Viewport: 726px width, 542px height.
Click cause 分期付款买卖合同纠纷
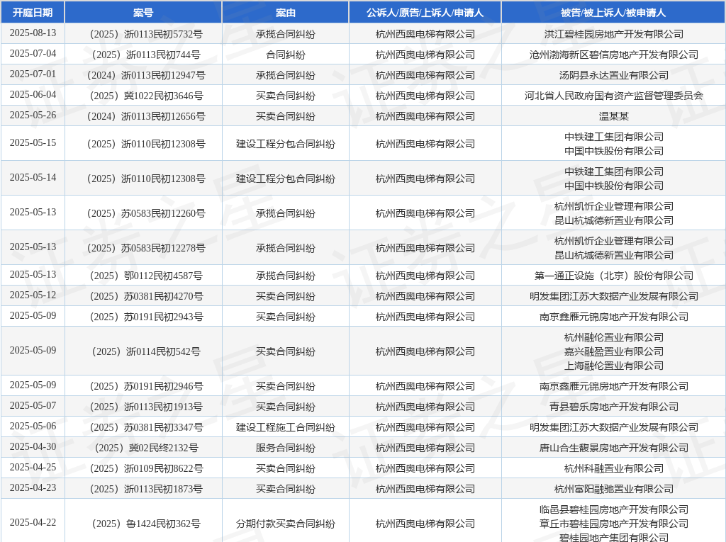(x=285, y=524)
